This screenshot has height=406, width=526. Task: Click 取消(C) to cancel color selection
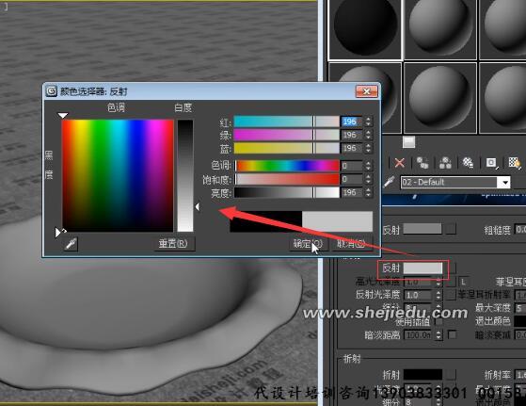point(352,244)
